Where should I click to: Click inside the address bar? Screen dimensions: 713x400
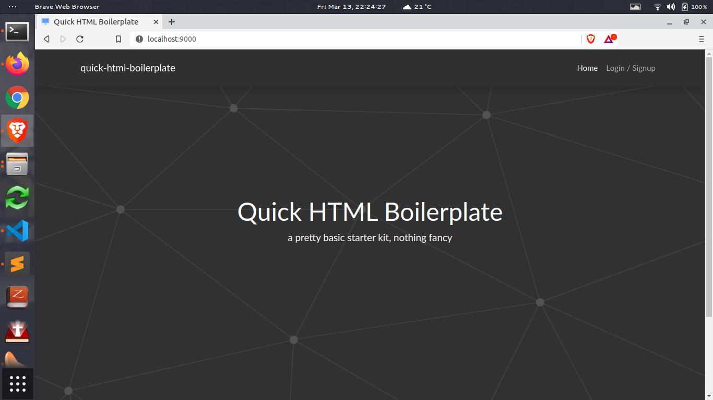tap(261, 39)
